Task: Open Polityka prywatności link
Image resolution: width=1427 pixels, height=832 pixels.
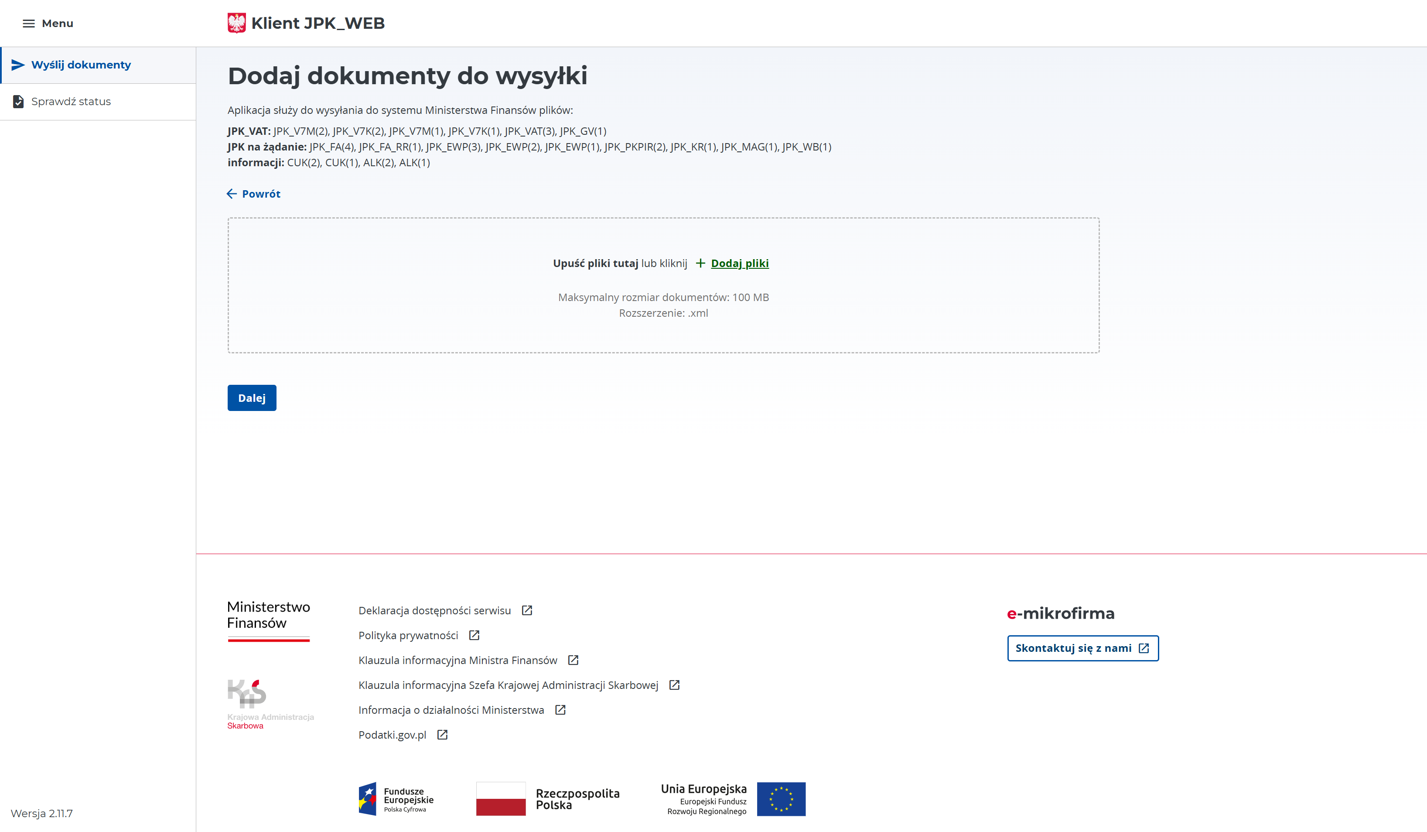Action: [408, 636]
